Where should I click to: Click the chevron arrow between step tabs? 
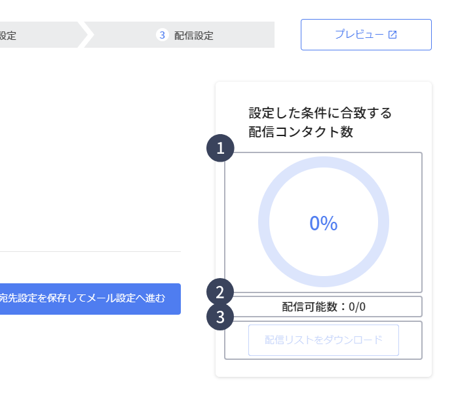85,35
